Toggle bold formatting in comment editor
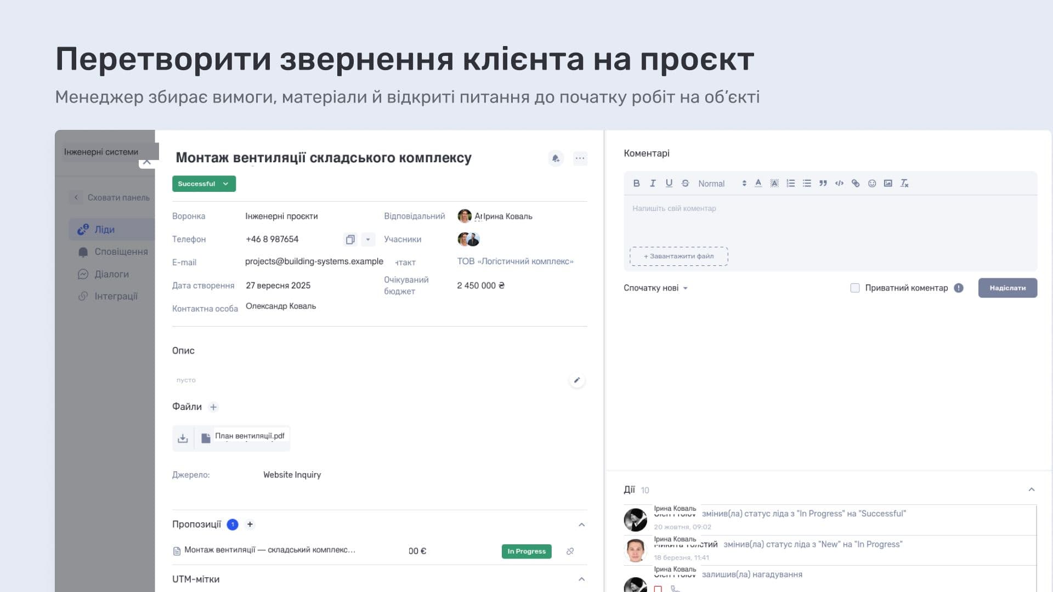The image size is (1053, 592). click(636, 184)
